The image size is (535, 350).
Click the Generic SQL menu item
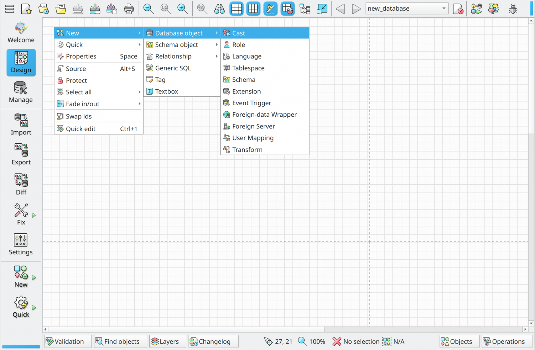182,68
